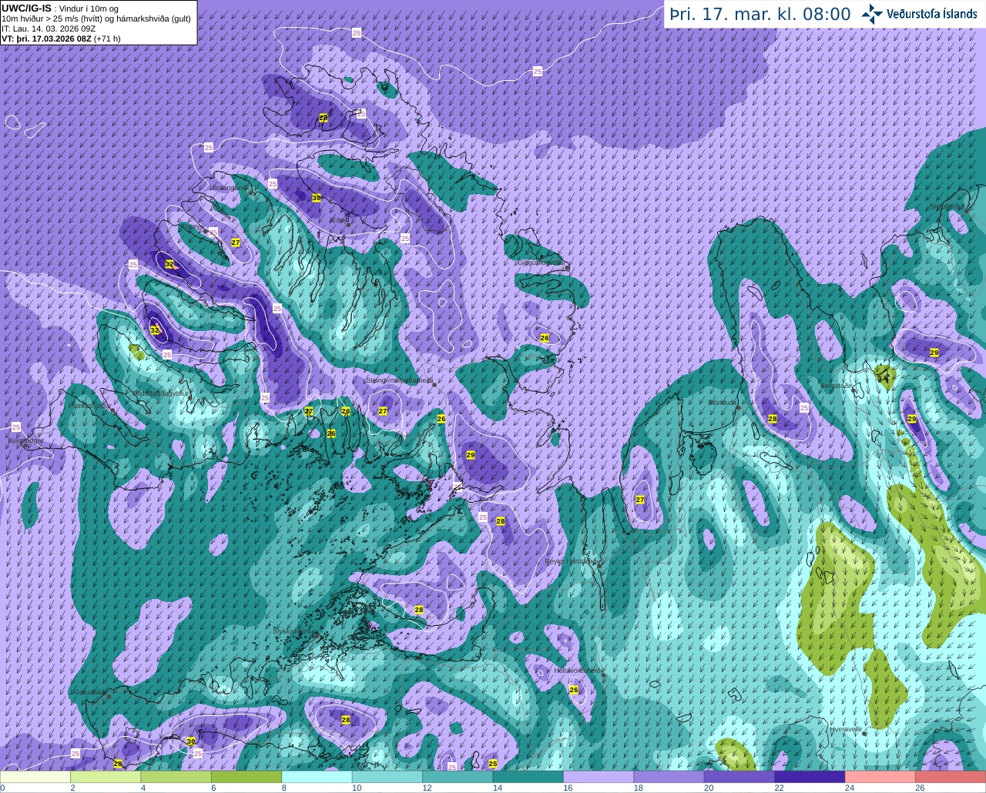Click the yellow gust value 26 below Holtavörðuheiði
The height and width of the screenshot is (793, 986).
(574, 690)
